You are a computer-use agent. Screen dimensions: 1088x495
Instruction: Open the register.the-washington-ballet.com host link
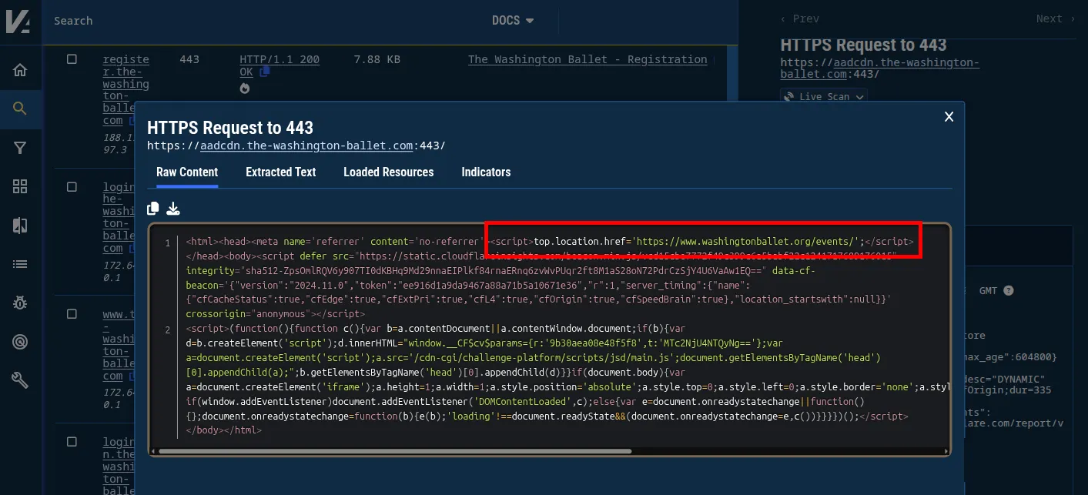tap(126, 90)
